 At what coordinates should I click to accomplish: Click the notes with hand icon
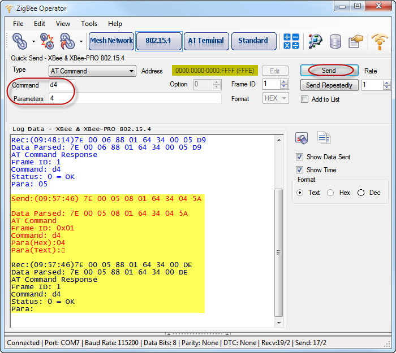(356, 41)
